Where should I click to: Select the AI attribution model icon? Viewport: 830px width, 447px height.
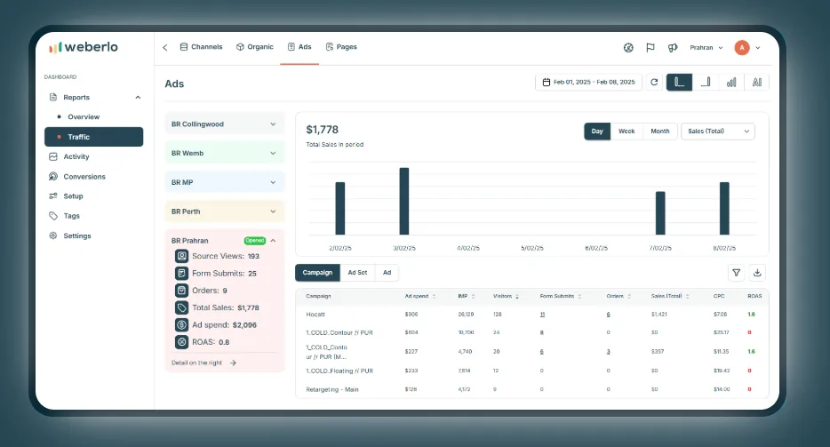pyautogui.click(x=757, y=82)
